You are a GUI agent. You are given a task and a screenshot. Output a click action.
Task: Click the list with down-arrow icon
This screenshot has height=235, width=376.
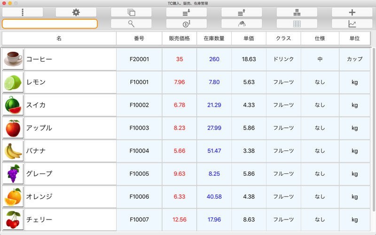[186, 12]
